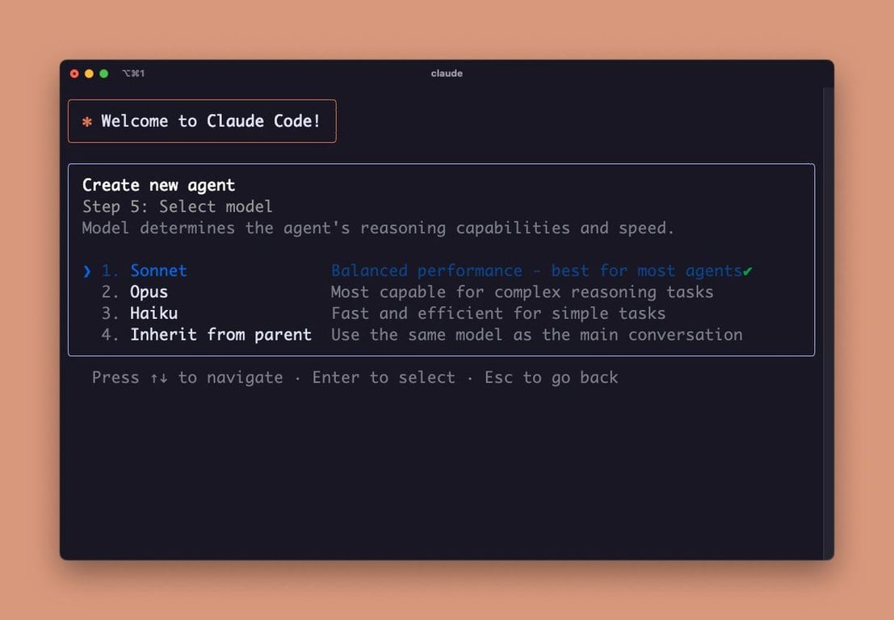Click the Welcome to Claude Code banner
Image resolution: width=894 pixels, height=620 pixels.
point(202,120)
